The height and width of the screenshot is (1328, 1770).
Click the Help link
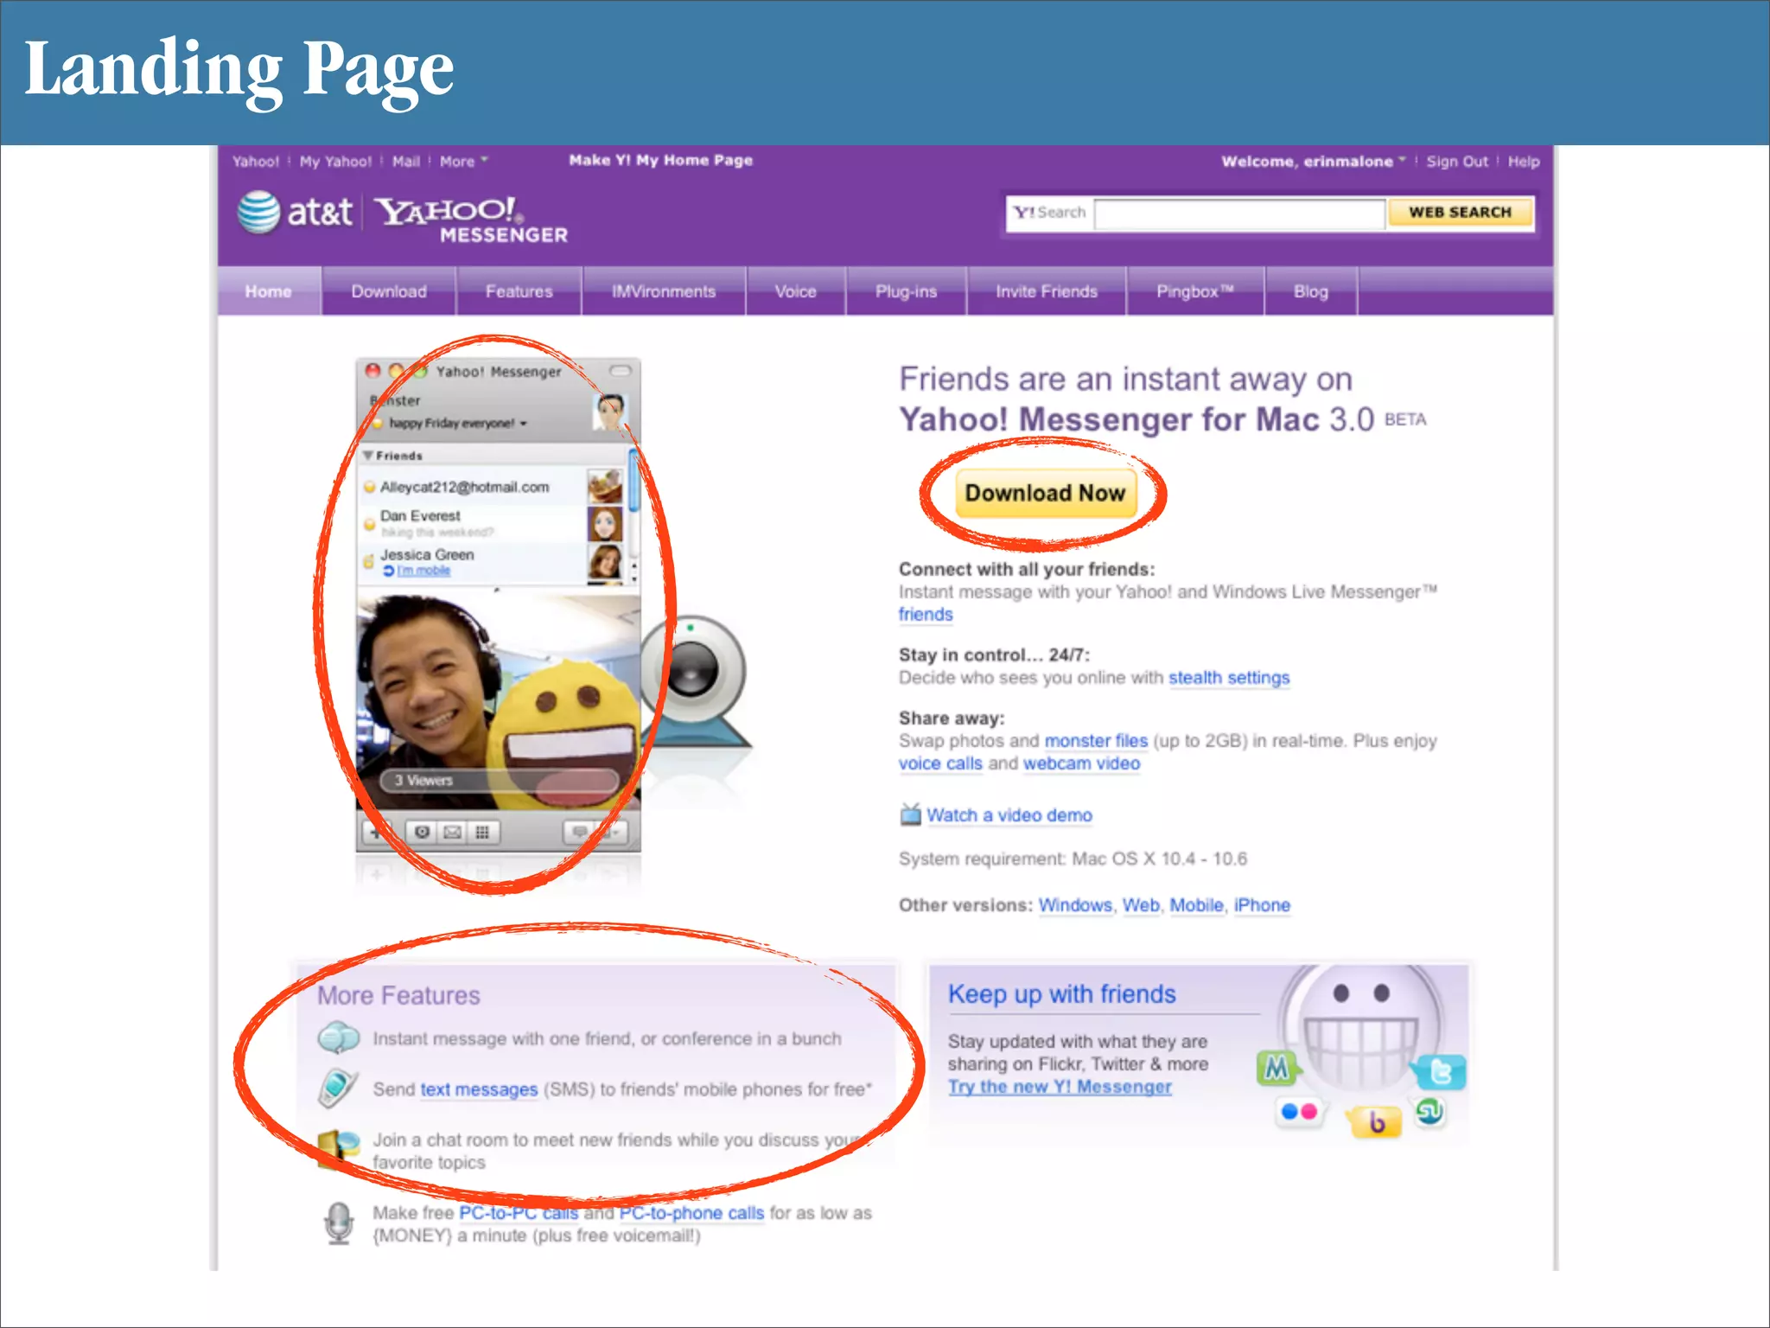point(1524,162)
